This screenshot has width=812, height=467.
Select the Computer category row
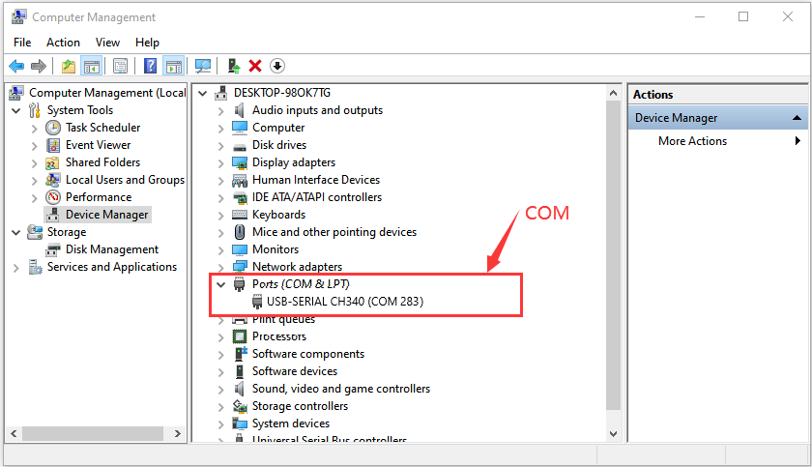click(278, 128)
